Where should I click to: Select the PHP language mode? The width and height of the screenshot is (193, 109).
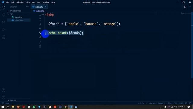point(181,103)
